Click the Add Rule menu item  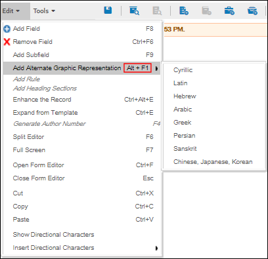(x=82, y=79)
